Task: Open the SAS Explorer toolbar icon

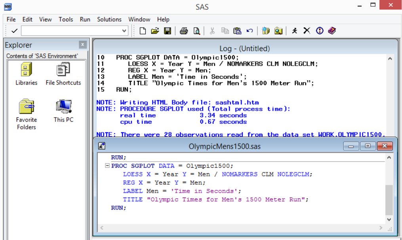Action: tap(278, 31)
